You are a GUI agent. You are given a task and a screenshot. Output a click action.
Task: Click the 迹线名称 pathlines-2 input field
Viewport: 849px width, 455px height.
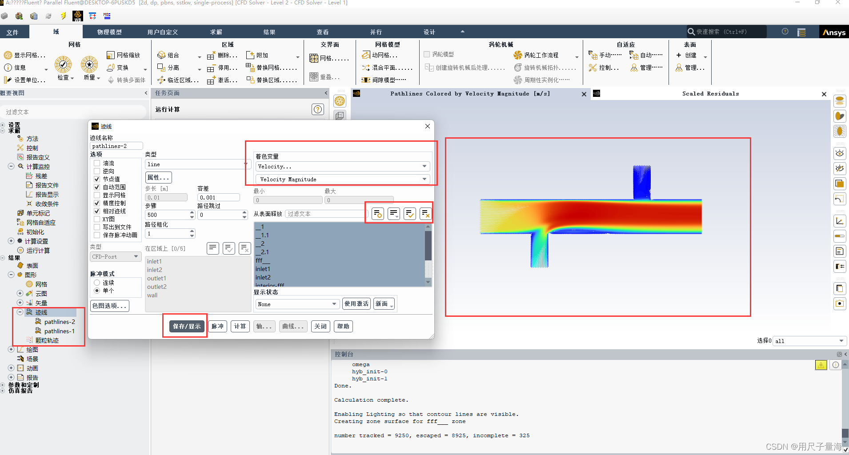point(116,146)
